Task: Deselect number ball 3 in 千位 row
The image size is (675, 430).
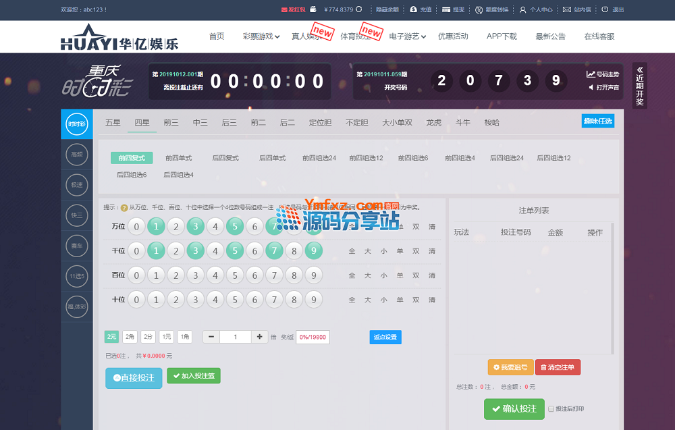Action: pyautogui.click(x=196, y=251)
